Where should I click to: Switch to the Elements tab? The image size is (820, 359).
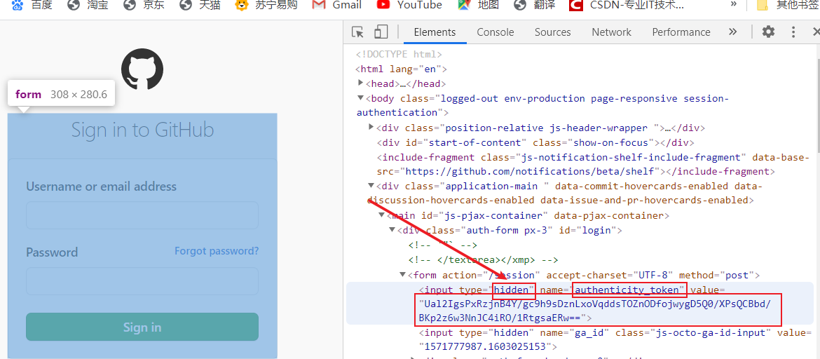435,32
